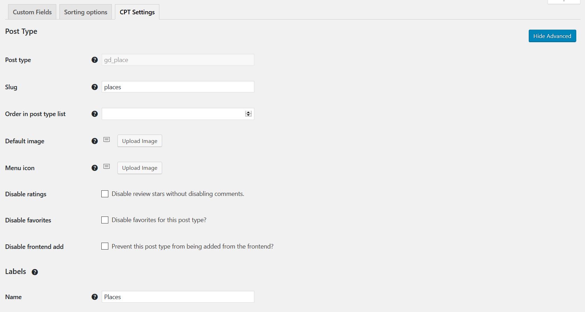Click Upload Image for Default image
The height and width of the screenshot is (312, 585).
pyautogui.click(x=139, y=141)
